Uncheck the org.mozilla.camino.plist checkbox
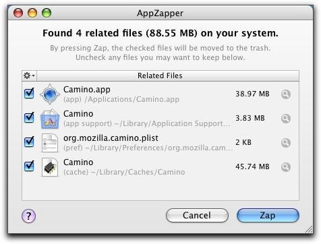 pos(29,142)
